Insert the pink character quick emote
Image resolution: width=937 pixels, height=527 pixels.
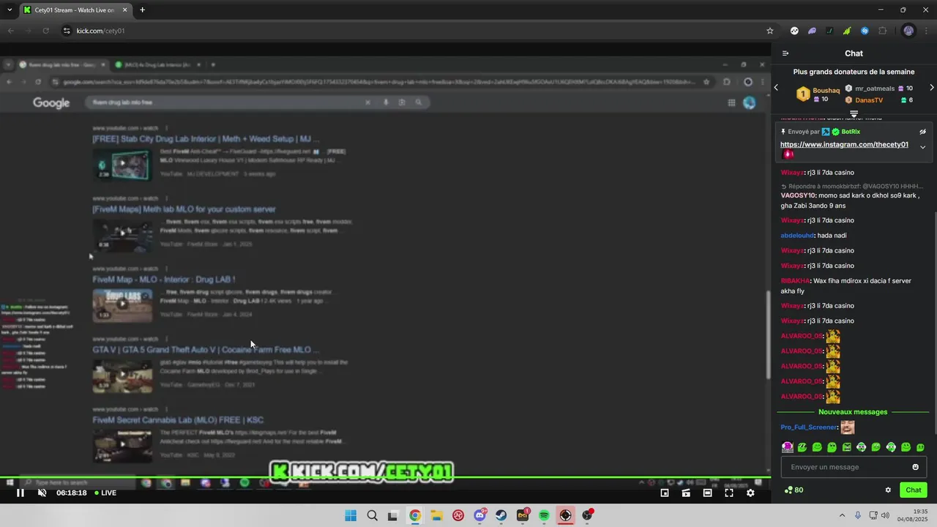[788, 447]
